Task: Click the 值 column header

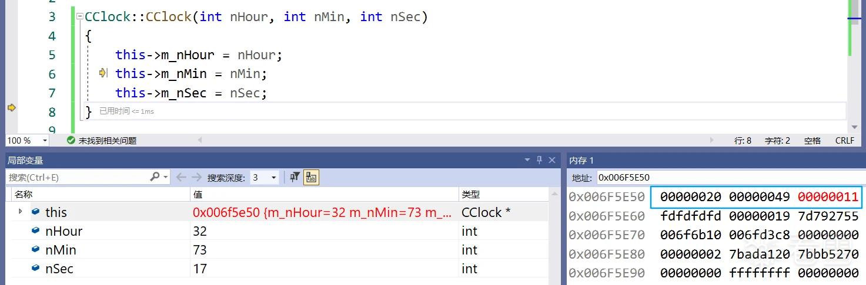Action: click(198, 194)
